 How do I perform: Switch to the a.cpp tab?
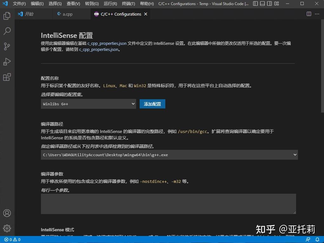point(68,14)
